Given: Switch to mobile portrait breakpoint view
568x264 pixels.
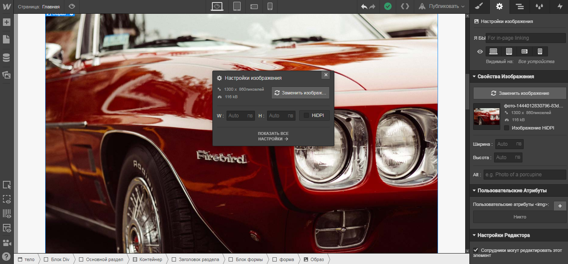Looking at the screenshot, I should coord(270,6).
